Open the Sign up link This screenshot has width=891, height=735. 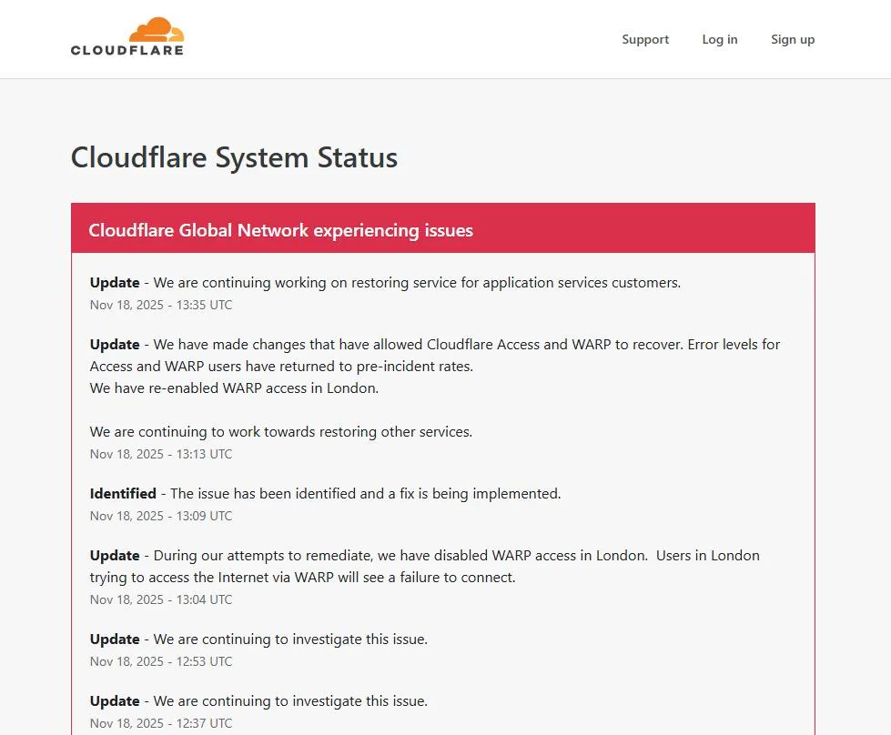pos(792,39)
